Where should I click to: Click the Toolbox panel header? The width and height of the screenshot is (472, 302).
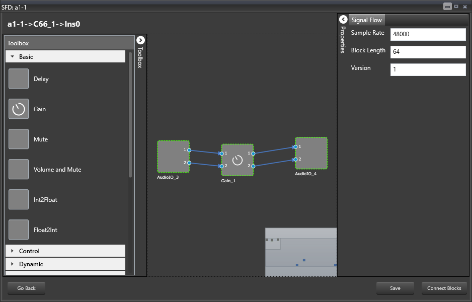click(69, 43)
